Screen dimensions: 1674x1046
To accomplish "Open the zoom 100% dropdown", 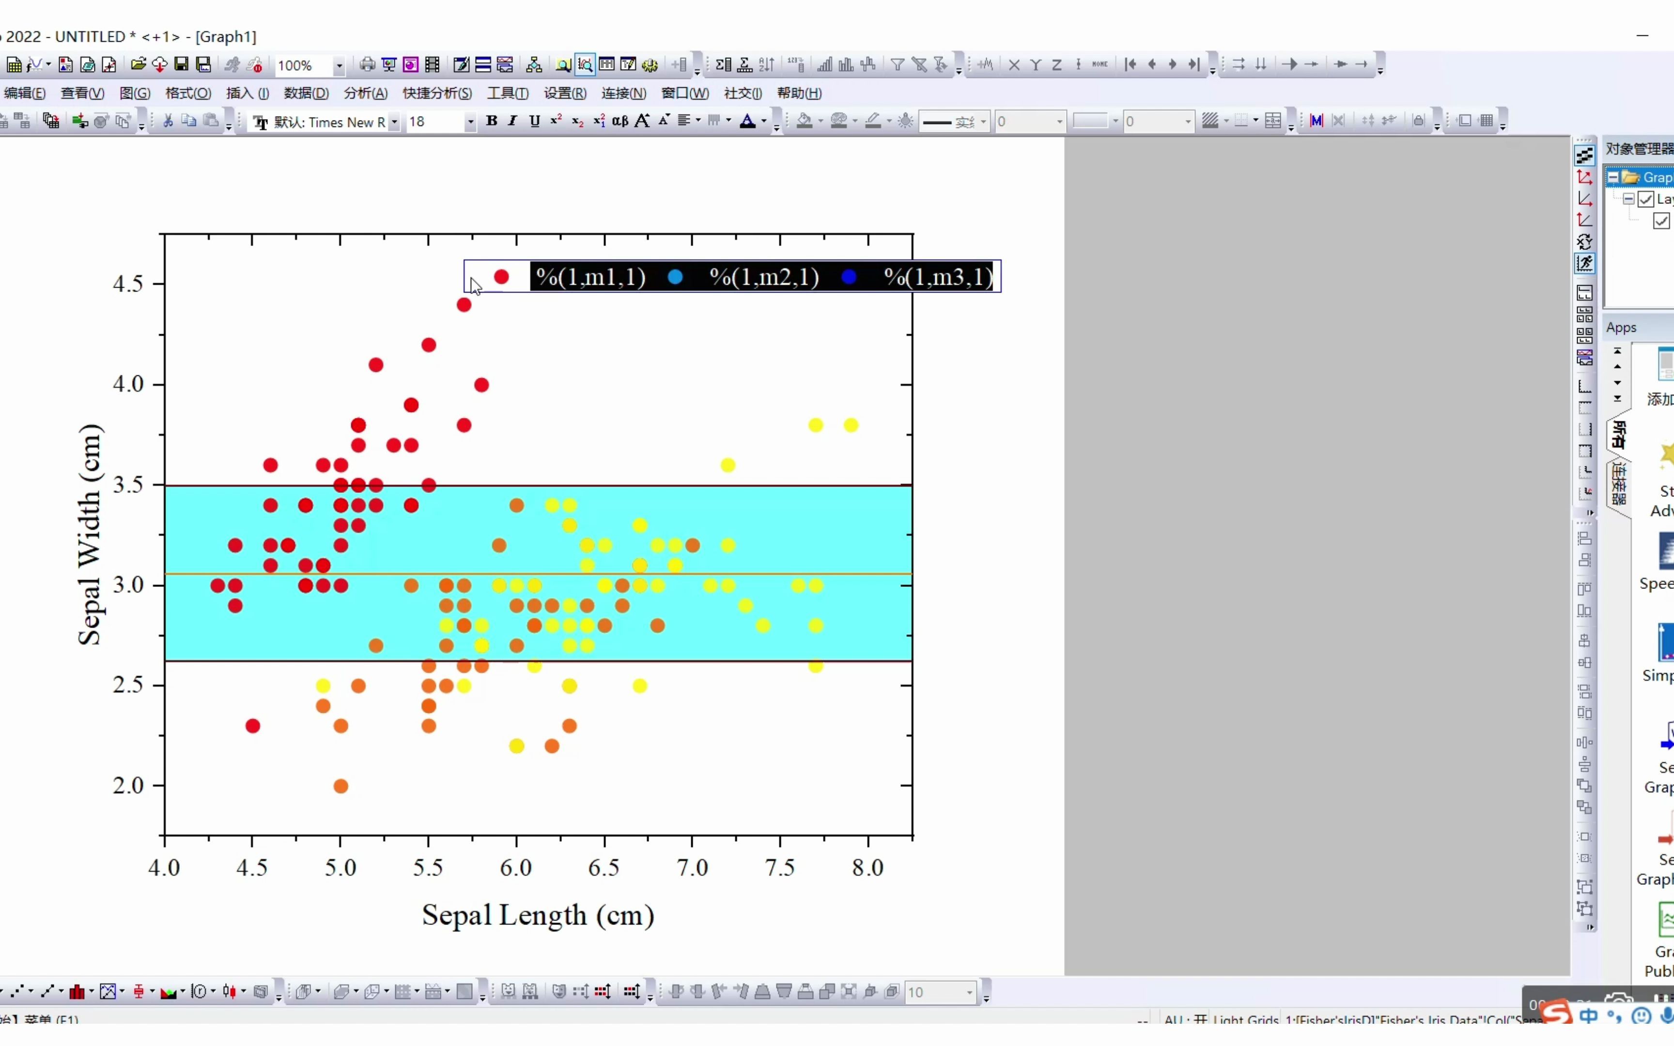I will click(339, 66).
